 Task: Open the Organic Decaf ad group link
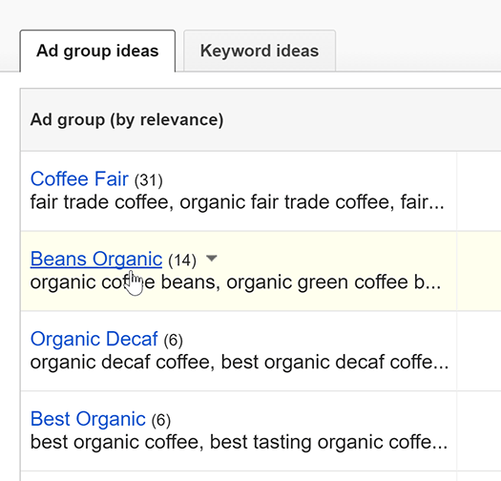94,339
